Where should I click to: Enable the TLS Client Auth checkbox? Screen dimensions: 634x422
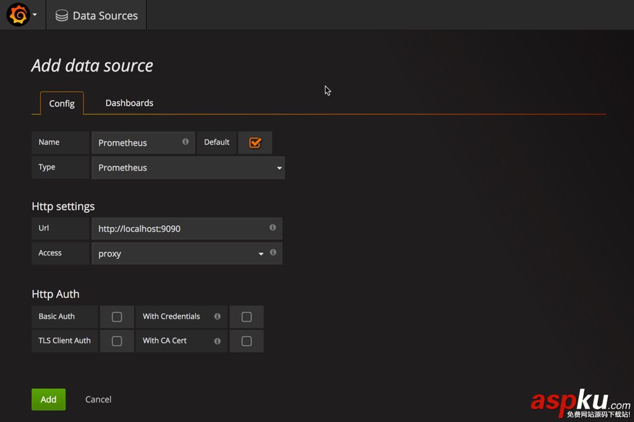pyautogui.click(x=117, y=341)
